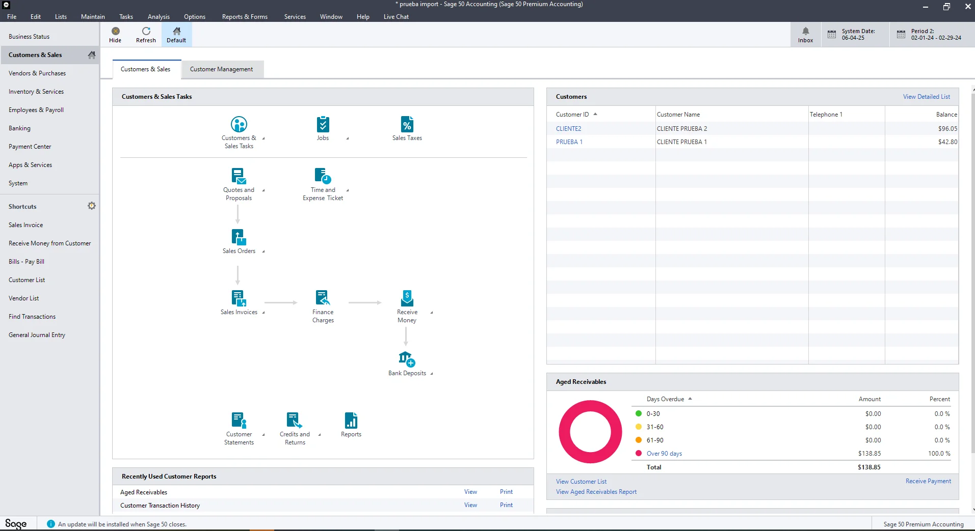Click the Default home toolbar button
Viewport: 975px width, 531px height.
[176, 35]
